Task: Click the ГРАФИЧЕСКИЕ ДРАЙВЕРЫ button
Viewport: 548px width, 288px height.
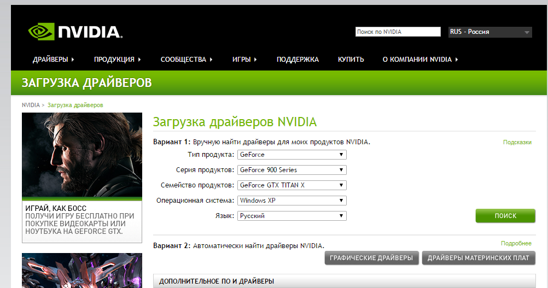Action: pos(371,258)
